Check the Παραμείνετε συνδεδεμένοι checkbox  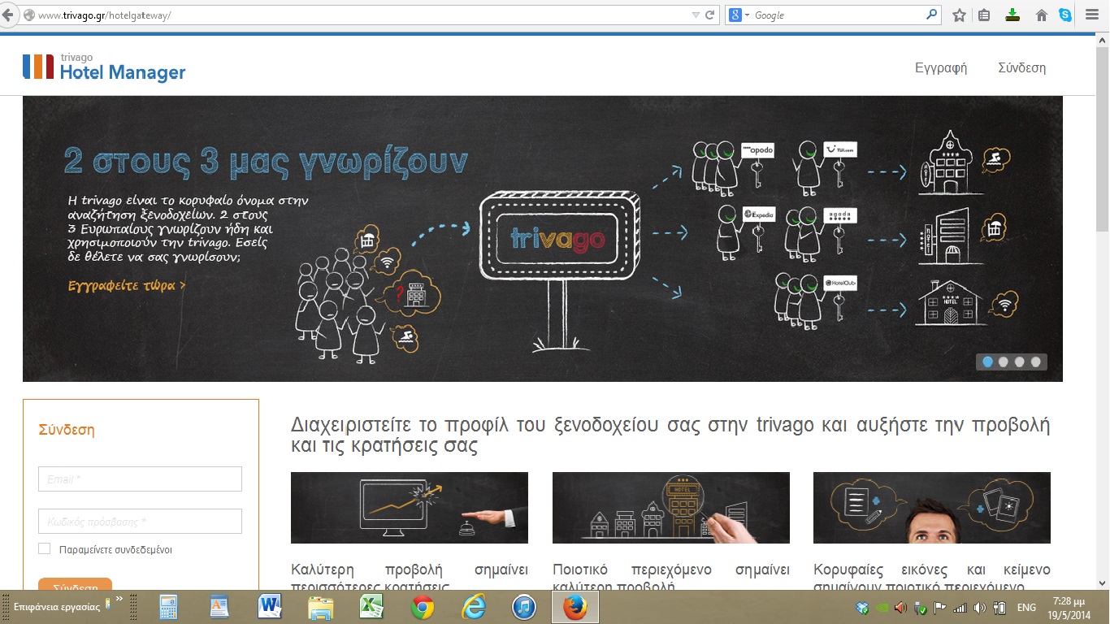click(45, 549)
